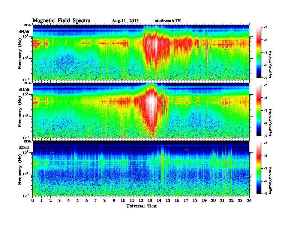
Task: Click hour tick label "18" on time axis
Action: [195, 200]
